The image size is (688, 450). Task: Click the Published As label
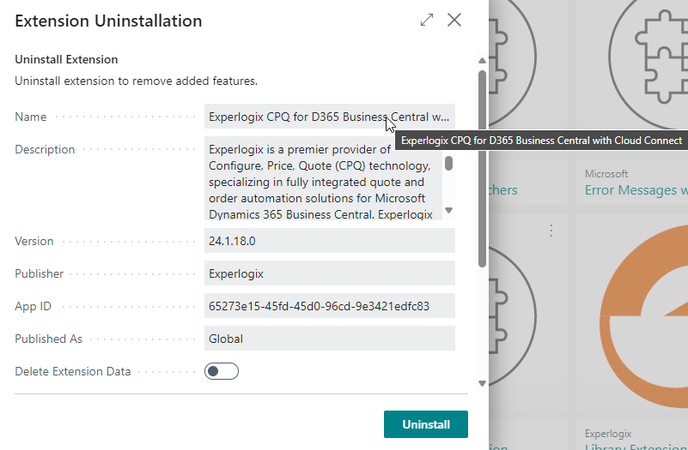click(x=49, y=339)
